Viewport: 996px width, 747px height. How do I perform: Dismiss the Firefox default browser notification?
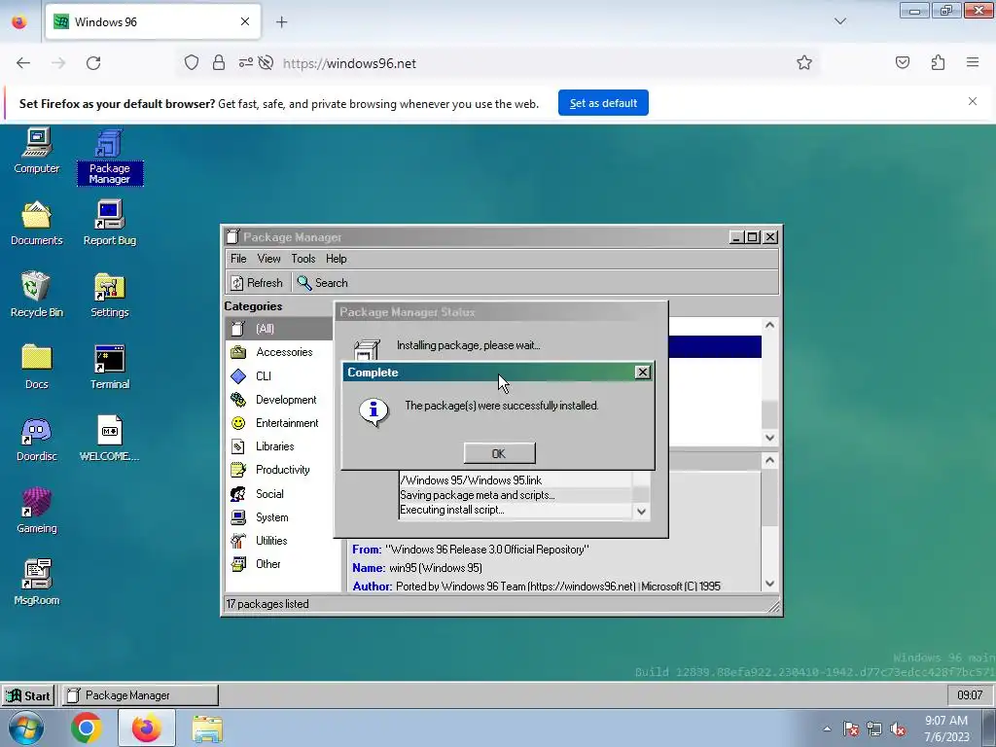pos(973,101)
